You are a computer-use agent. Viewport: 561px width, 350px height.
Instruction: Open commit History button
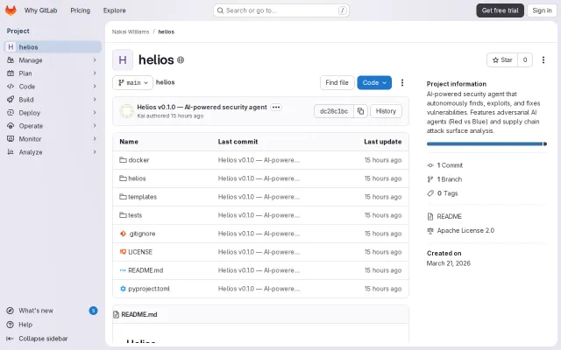[386, 111]
